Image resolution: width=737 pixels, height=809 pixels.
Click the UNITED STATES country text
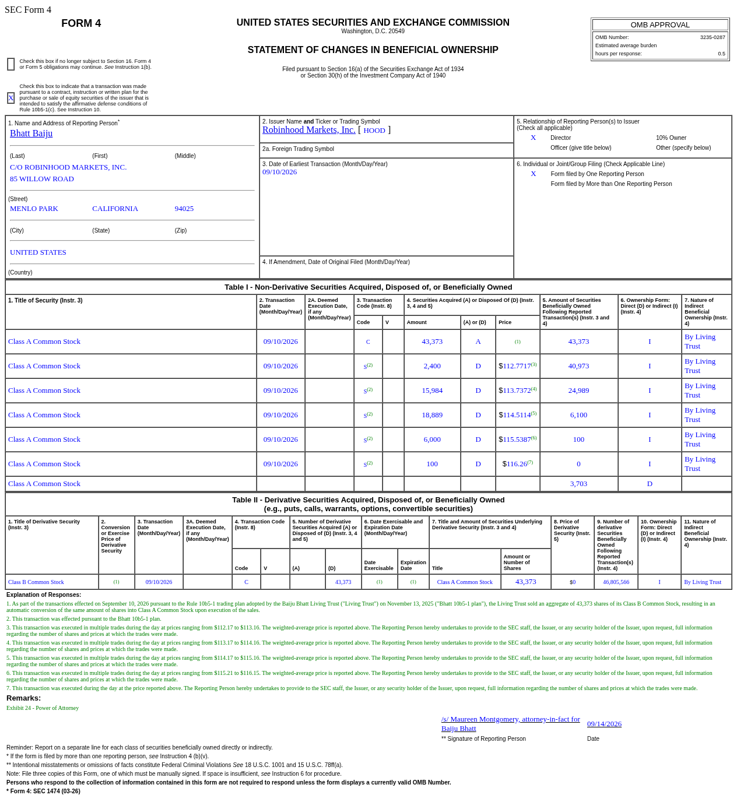click(38, 252)
